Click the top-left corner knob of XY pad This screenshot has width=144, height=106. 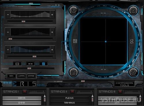(73, 10)
